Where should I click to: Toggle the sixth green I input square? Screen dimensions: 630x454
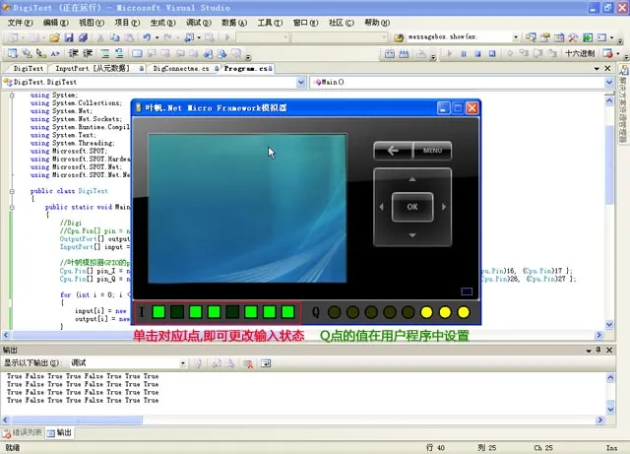(x=251, y=312)
